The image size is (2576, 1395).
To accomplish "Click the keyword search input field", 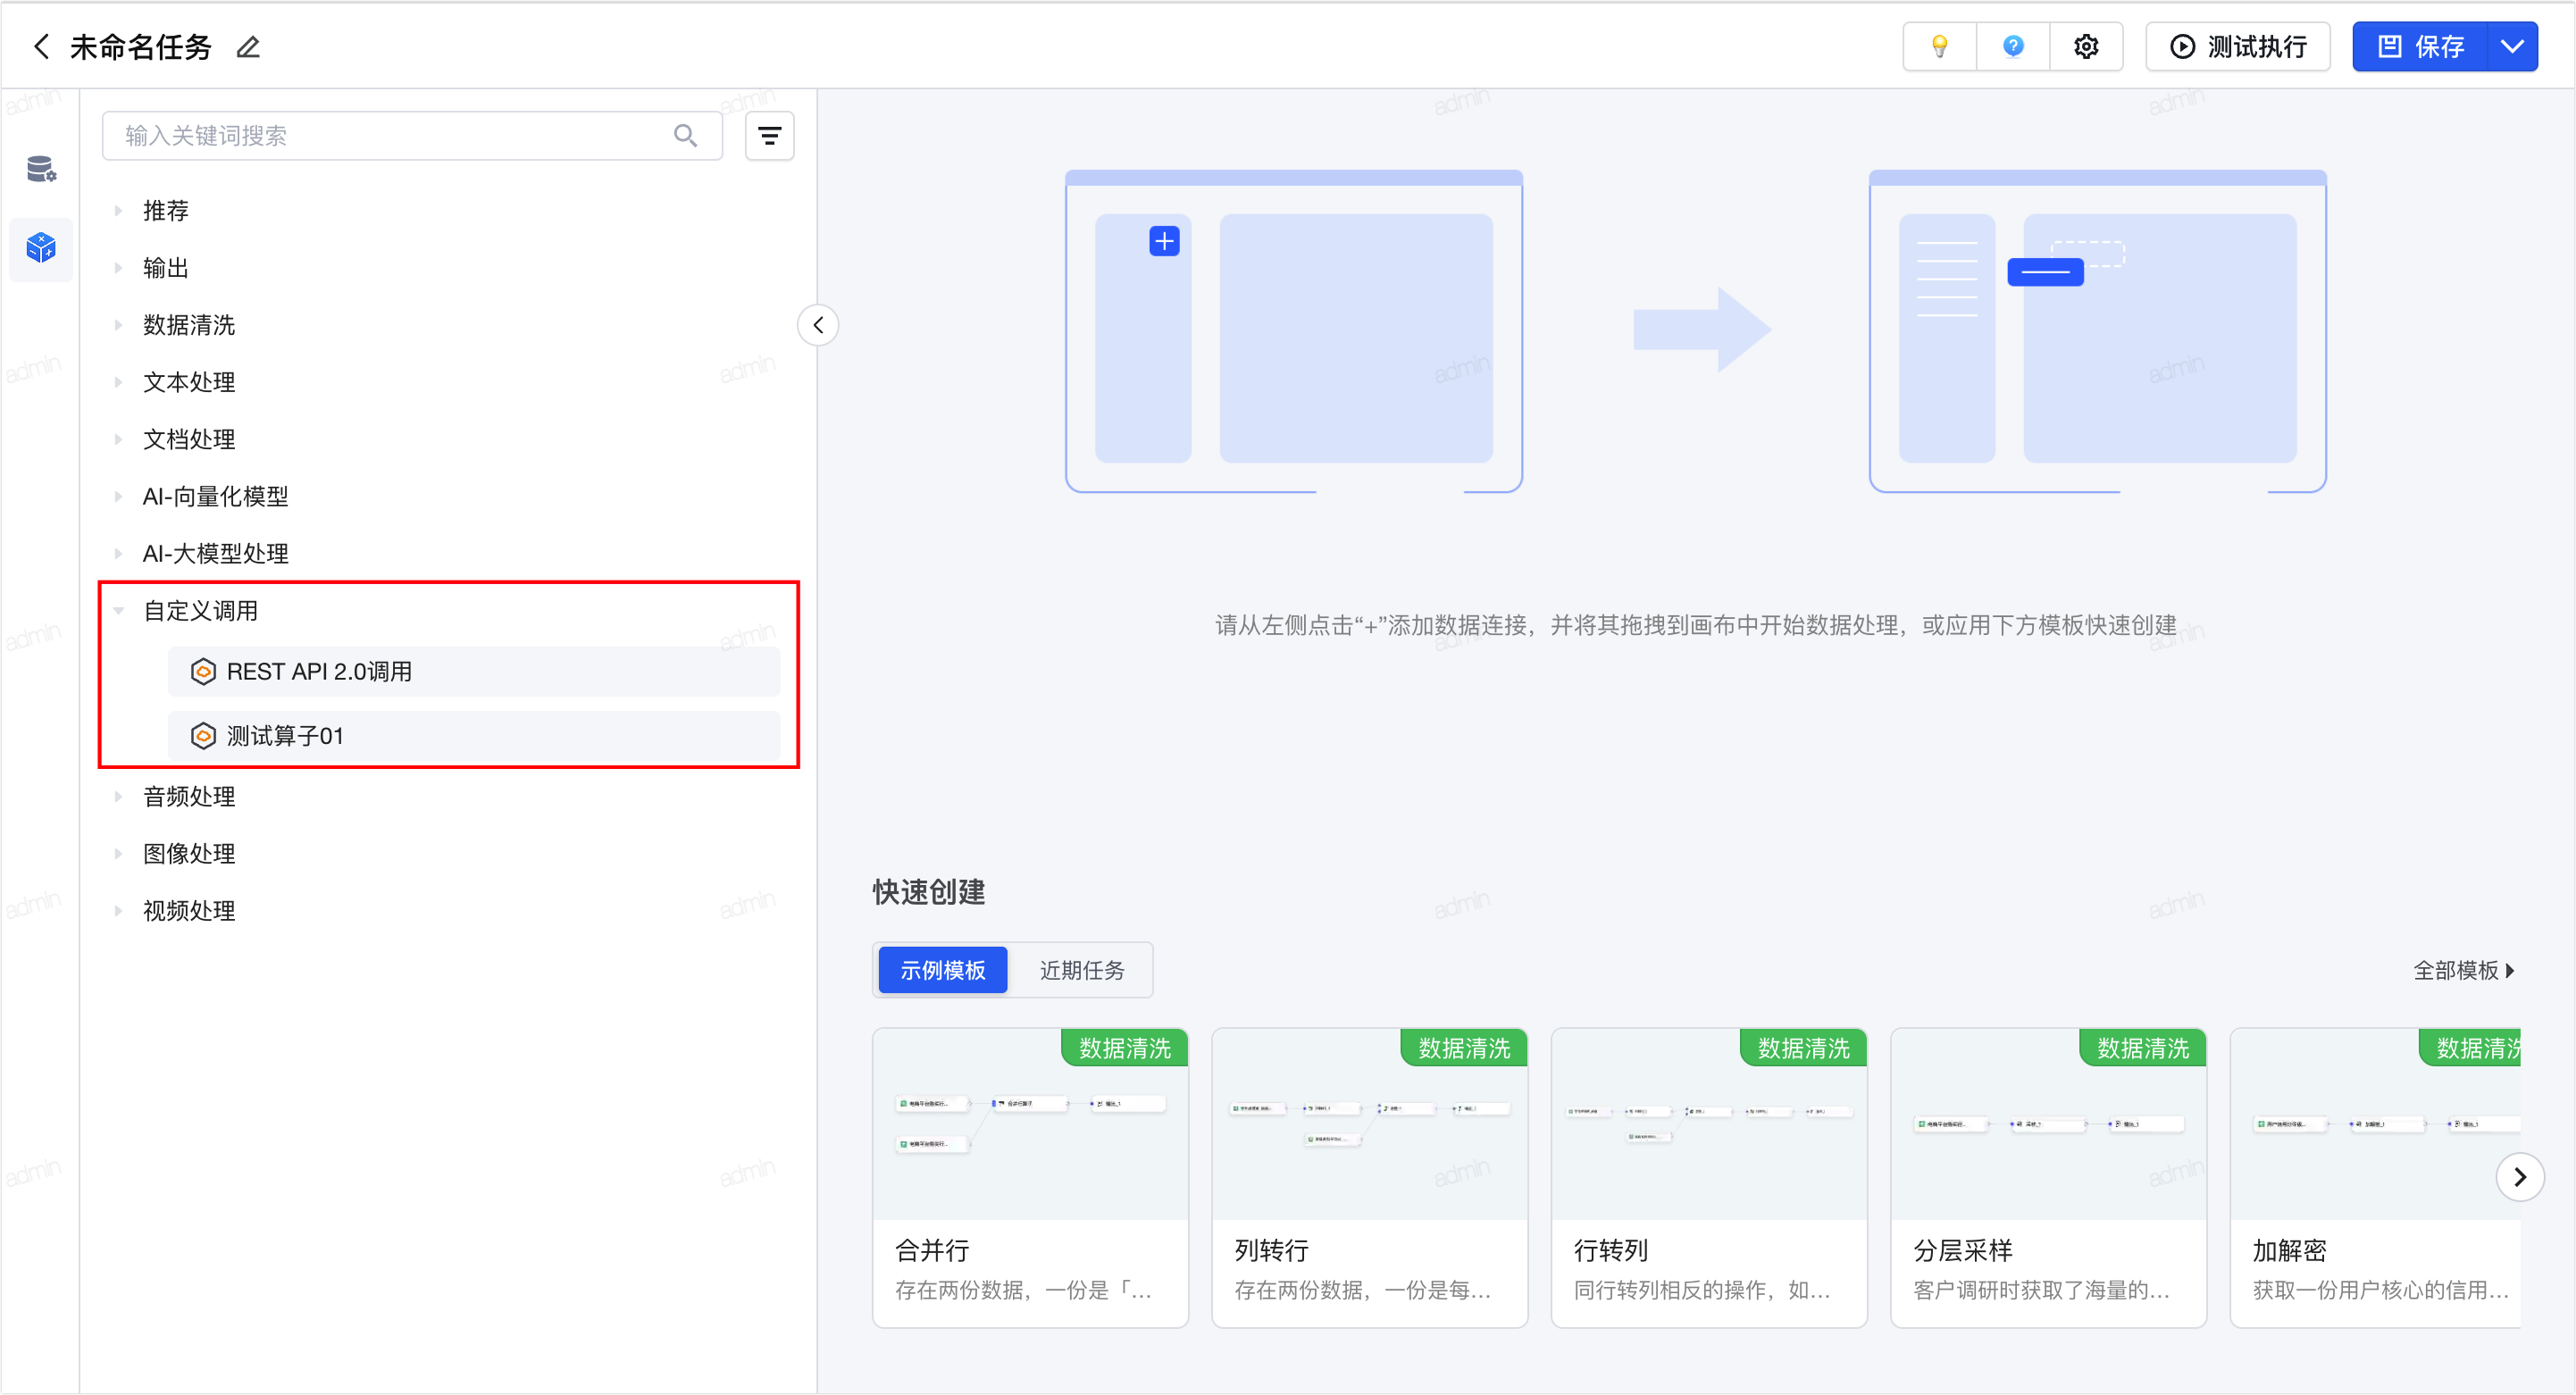I will coord(390,136).
